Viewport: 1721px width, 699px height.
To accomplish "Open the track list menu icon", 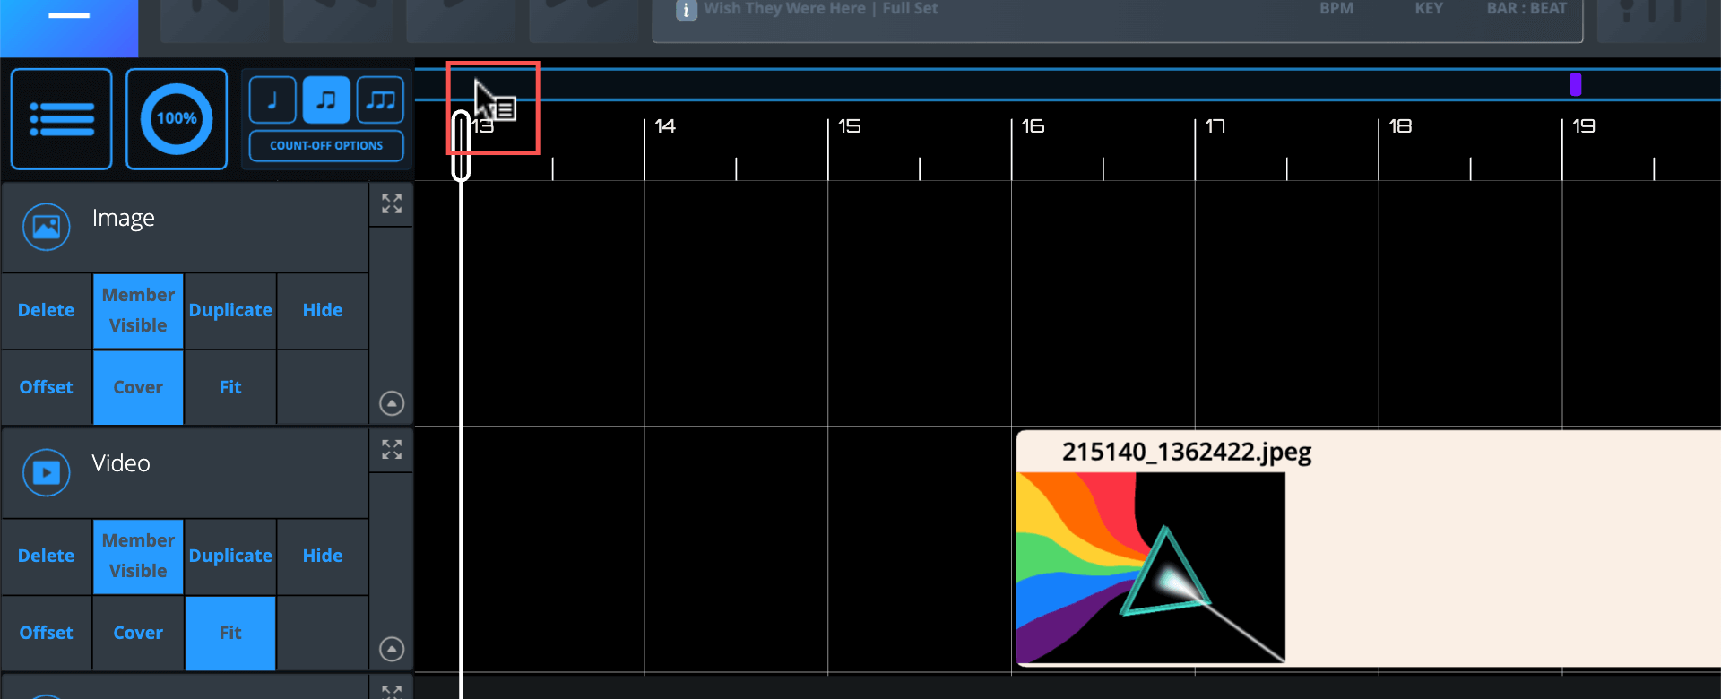I will tap(61, 118).
